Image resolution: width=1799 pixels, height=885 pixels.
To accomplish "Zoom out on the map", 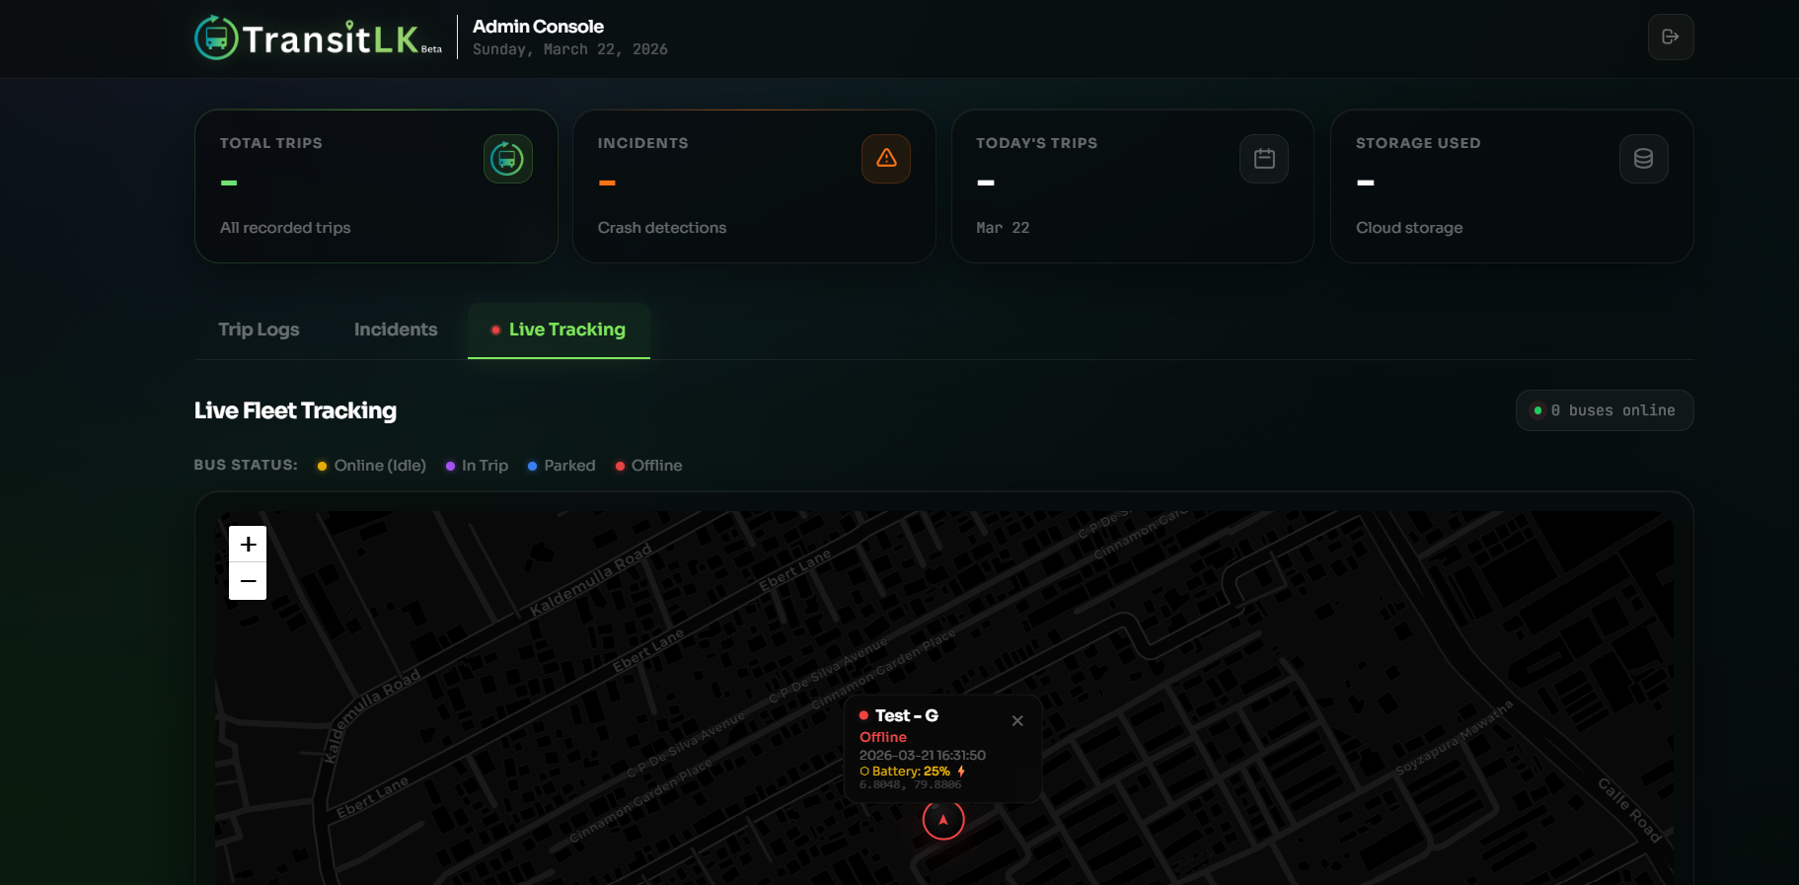I will coord(248,581).
